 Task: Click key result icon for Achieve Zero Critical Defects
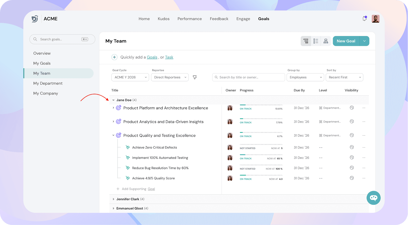coord(128,147)
